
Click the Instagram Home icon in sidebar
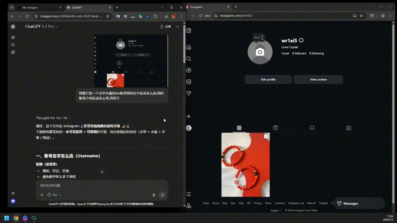tap(189, 47)
